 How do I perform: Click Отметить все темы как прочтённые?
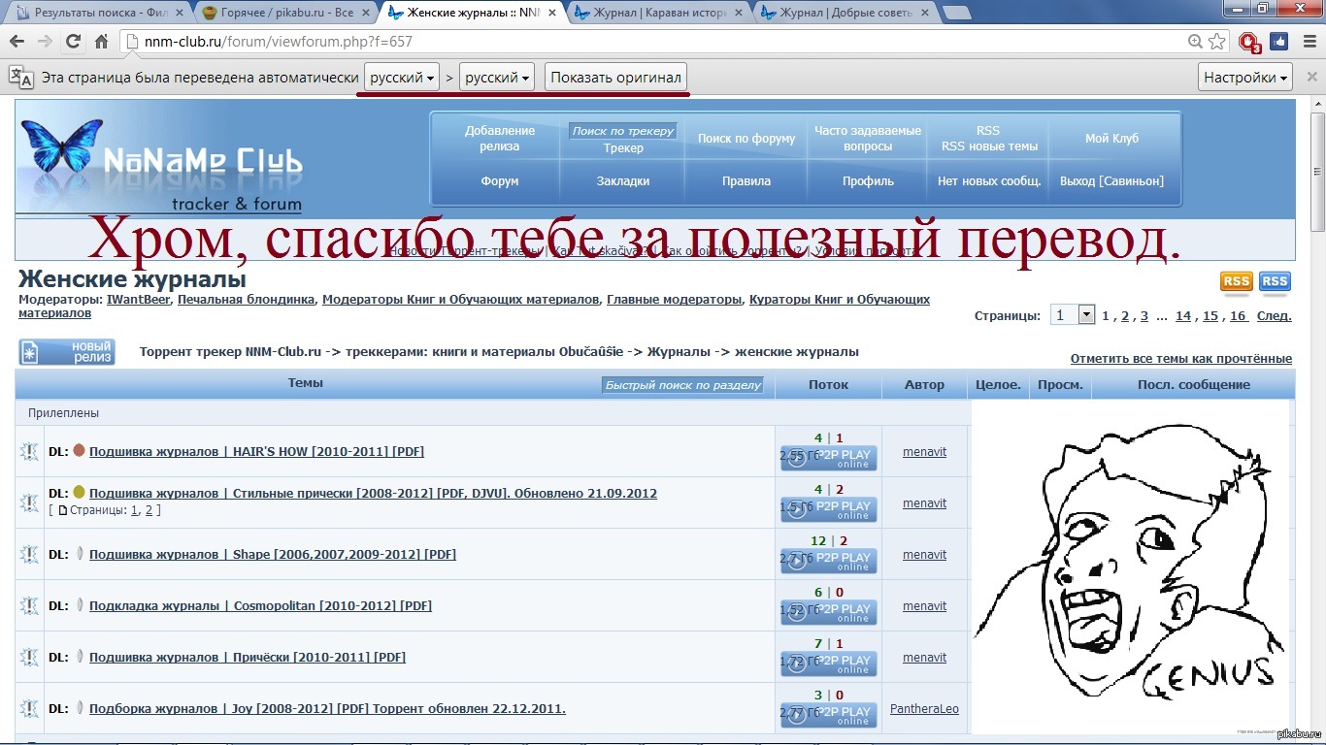pos(1181,359)
